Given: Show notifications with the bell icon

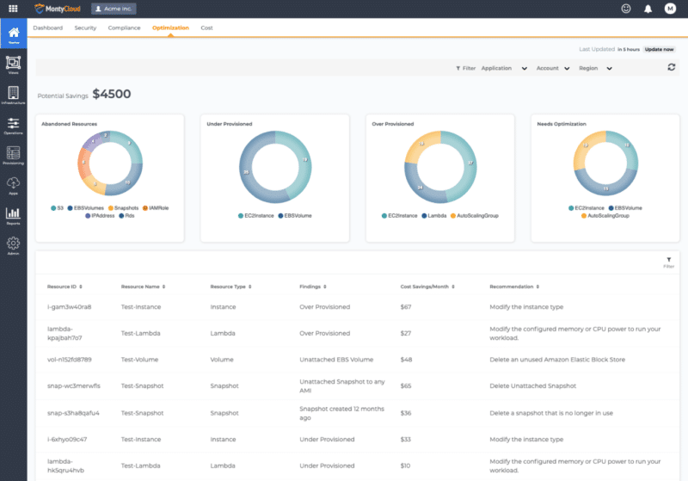Looking at the screenshot, I should 648,9.
